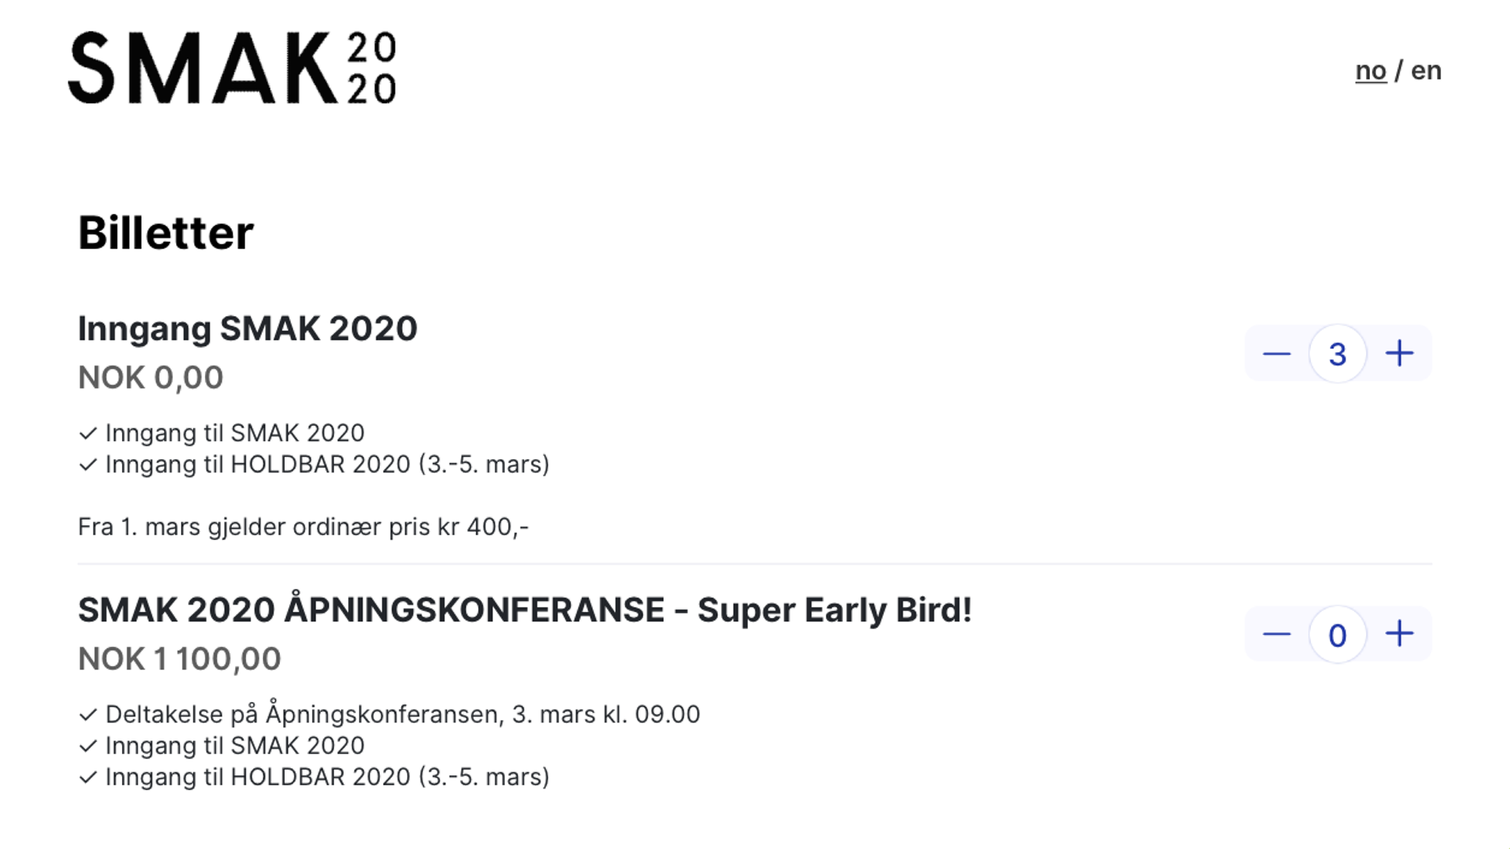The image size is (1510, 849).
Task: Click the Inngang SMAK 2020 ticket title
Action: pyautogui.click(x=248, y=329)
